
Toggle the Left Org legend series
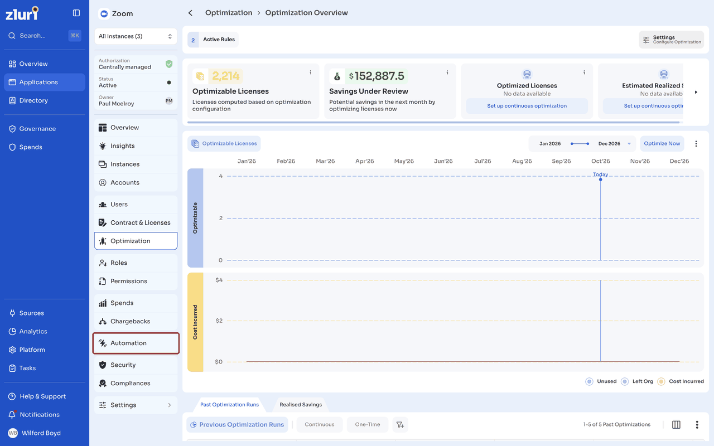[x=636, y=381]
